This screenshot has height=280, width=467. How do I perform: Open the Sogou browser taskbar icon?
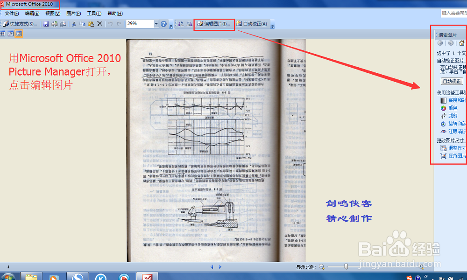[x=78, y=276]
